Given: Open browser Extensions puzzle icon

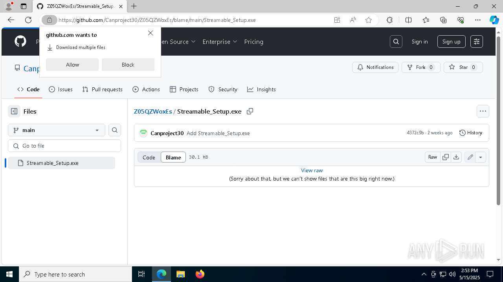Looking at the screenshot, I should (x=389, y=20).
